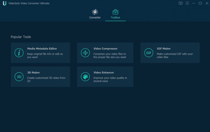The image size is (210, 132).
Task: Click the Video Compressor compress icon
Action: coord(85,53)
